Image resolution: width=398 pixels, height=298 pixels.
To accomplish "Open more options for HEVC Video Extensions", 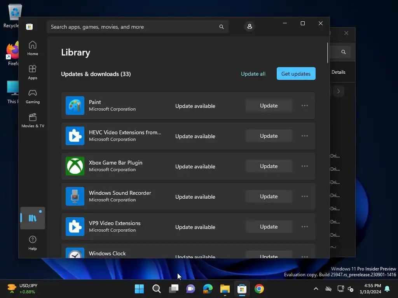I will pos(305,136).
